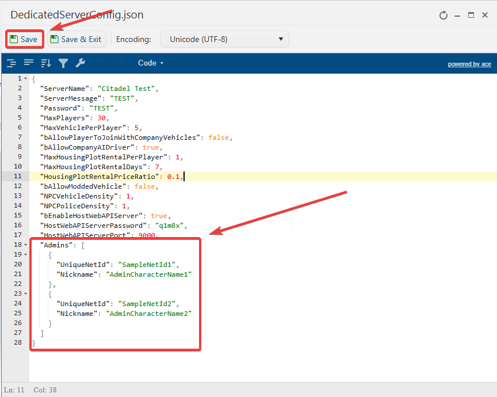The height and width of the screenshot is (397, 497).
Task: Click the "ServerName" key text
Action: point(64,89)
